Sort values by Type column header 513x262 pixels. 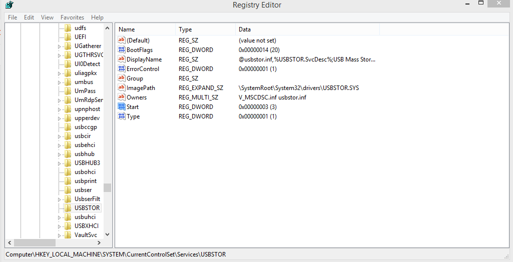[x=206, y=29]
